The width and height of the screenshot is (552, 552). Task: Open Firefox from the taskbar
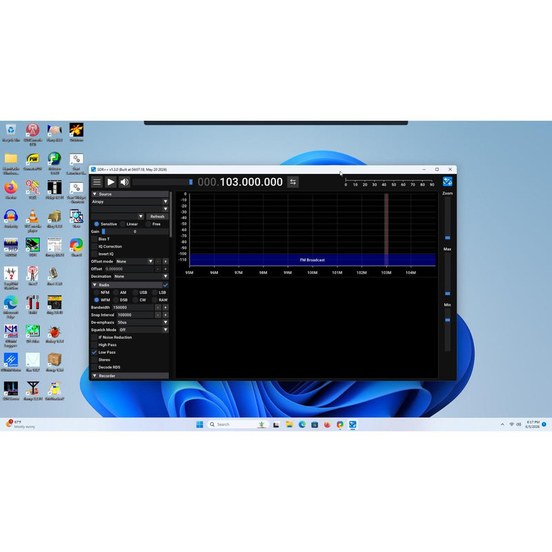pyautogui.click(x=327, y=424)
